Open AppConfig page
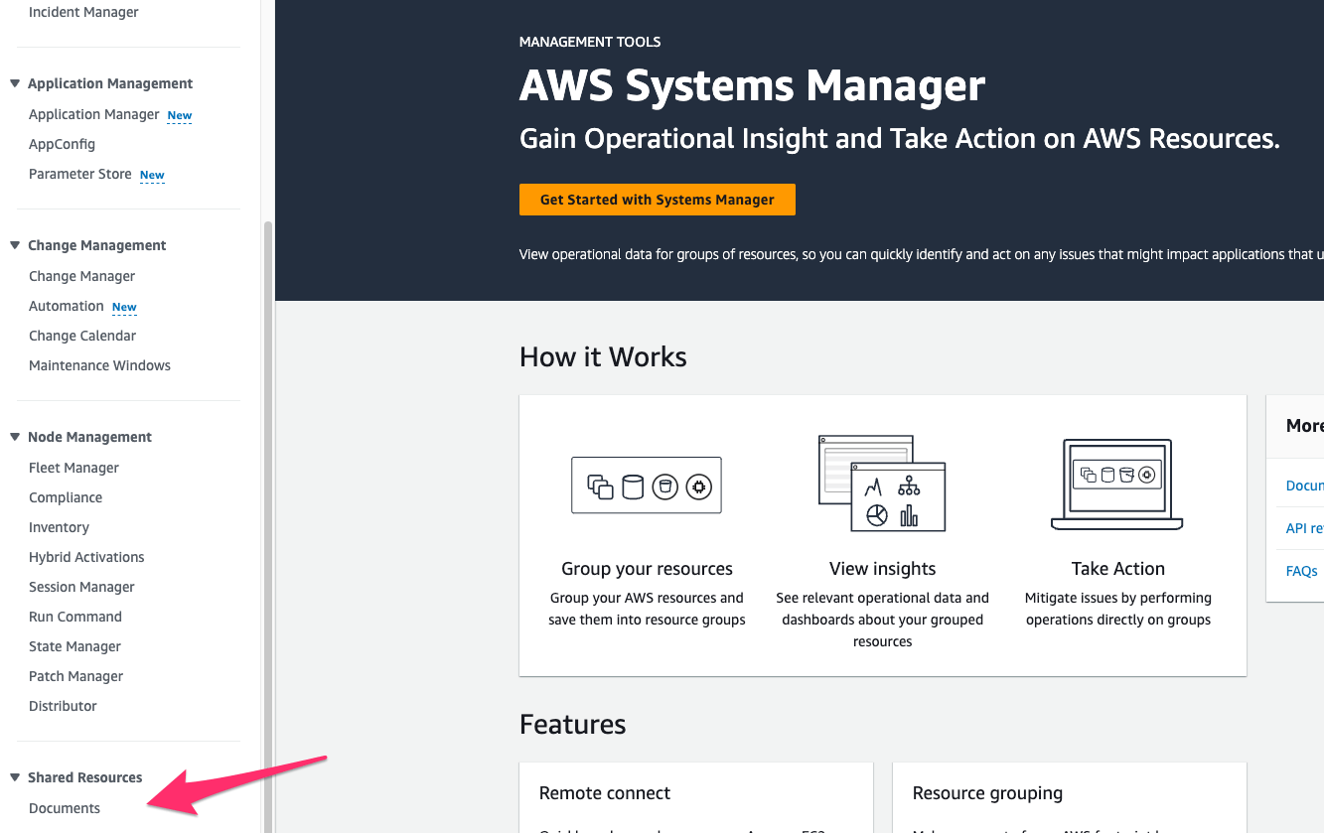 (x=62, y=144)
